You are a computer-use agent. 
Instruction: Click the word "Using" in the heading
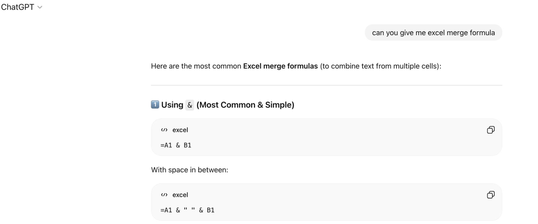point(172,105)
